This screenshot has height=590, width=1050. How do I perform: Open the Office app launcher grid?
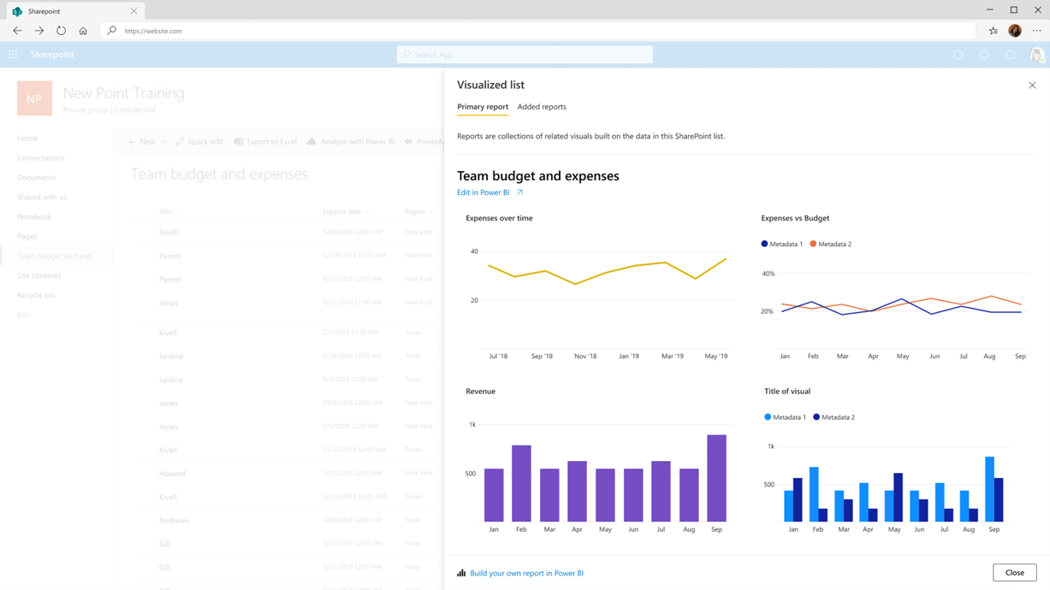pyautogui.click(x=12, y=54)
